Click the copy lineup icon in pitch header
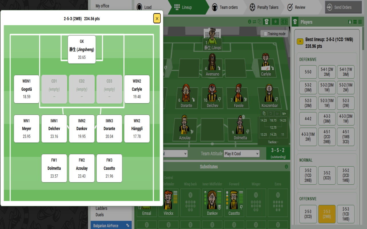367x229 pixels. pos(259,22)
